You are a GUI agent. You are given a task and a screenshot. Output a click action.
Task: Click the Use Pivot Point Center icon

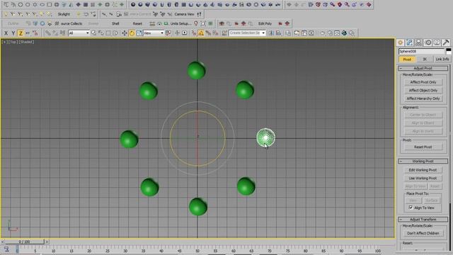click(x=168, y=33)
